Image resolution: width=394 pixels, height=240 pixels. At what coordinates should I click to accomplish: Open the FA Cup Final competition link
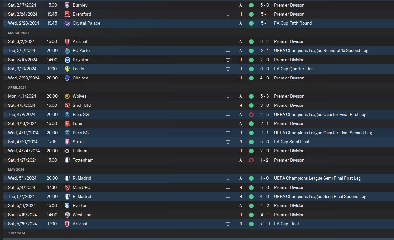coord(286,224)
